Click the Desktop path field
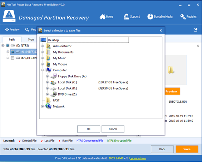 click(x=88, y=40)
